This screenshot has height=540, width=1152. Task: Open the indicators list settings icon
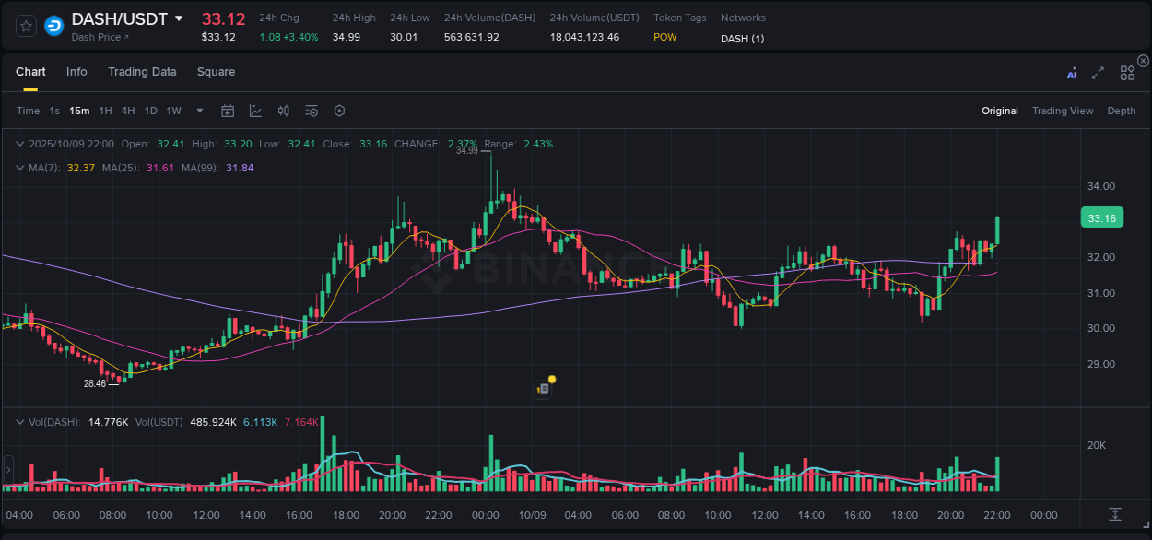[311, 110]
